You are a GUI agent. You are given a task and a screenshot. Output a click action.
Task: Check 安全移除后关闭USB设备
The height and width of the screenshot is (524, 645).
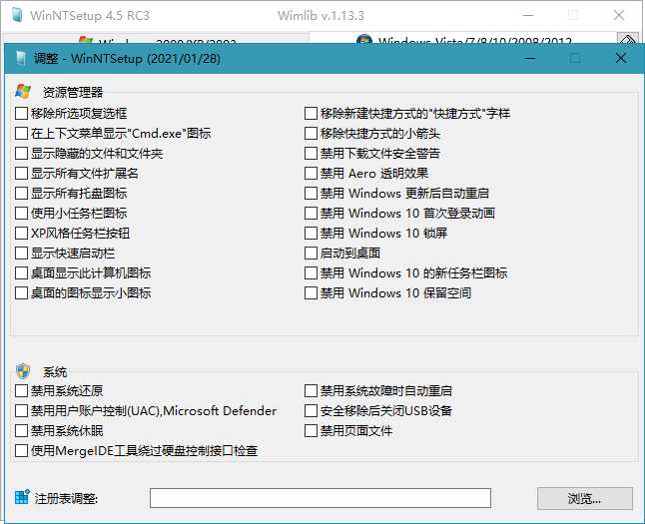tap(311, 410)
